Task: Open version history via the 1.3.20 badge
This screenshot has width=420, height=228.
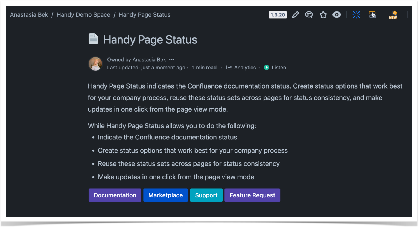Action: (x=278, y=15)
